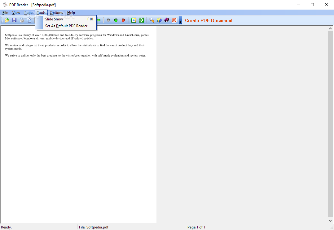
Task: Select Set As Default PDF Reader
Action: coord(66,26)
